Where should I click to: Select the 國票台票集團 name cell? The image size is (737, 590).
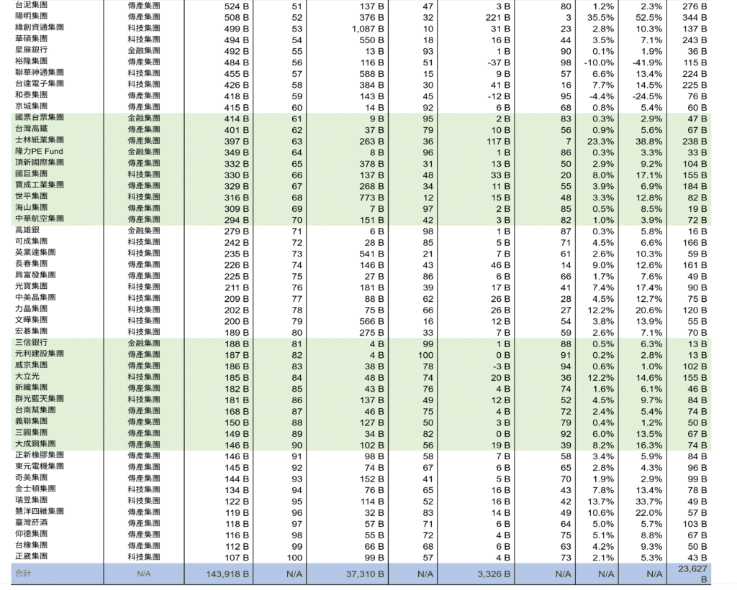(x=40, y=118)
